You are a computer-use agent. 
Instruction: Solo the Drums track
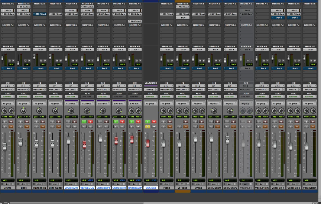(4, 127)
